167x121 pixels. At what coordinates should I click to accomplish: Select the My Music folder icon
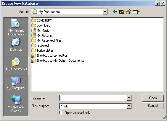click(x=34, y=30)
